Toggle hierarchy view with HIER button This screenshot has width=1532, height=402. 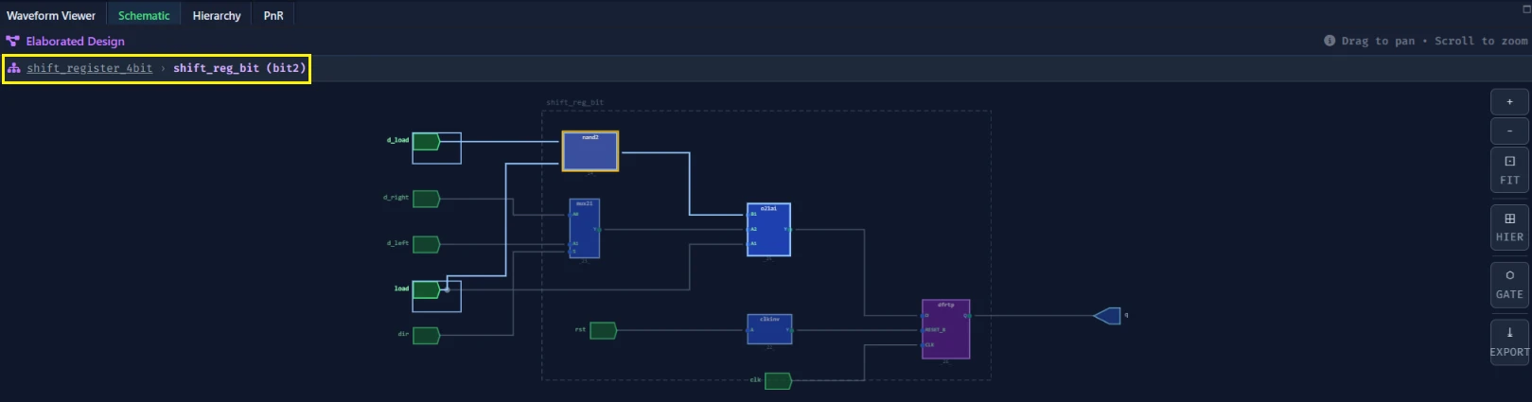(x=1509, y=227)
